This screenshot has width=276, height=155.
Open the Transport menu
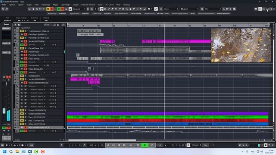tap(65, 5)
